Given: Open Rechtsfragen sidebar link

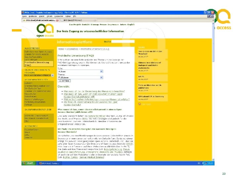Looking at the screenshot, I should 31,60.
